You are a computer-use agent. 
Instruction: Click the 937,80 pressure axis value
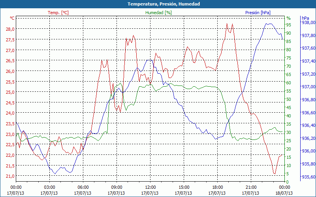(308, 35)
